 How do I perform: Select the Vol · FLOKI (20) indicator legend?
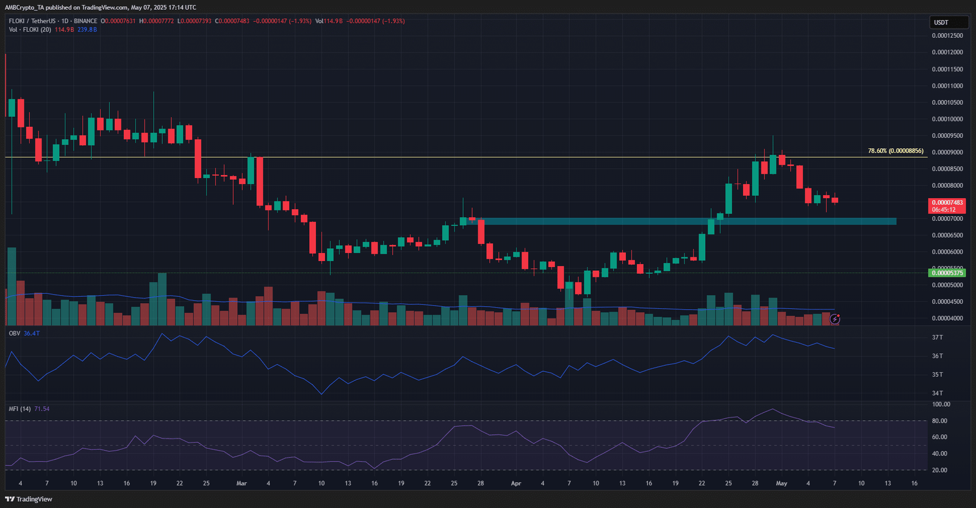pos(30,29)
